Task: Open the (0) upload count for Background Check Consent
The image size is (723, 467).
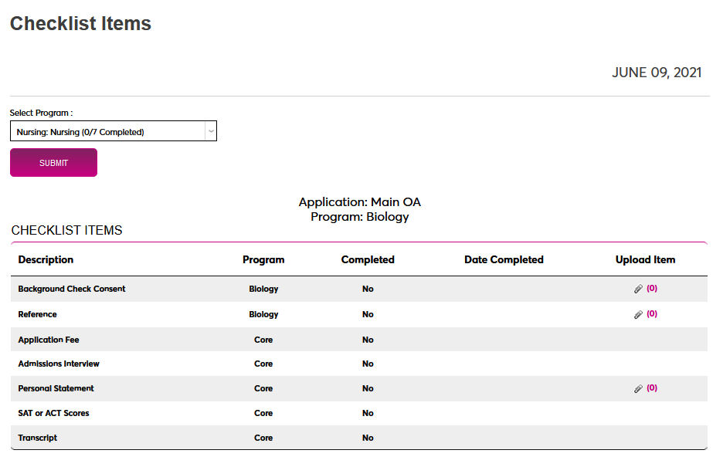Action: point(652,289)
